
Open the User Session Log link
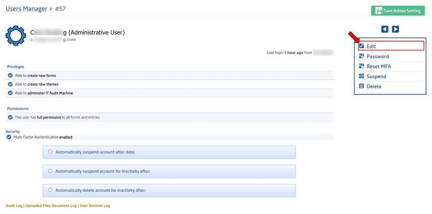point(95,206)
